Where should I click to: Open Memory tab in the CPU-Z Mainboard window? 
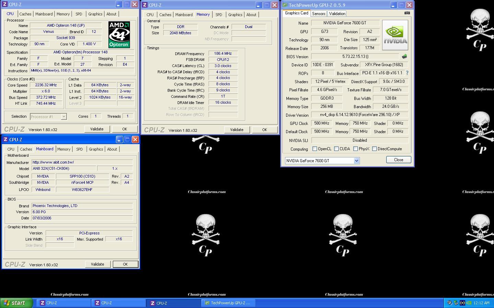tap(64, 149)
